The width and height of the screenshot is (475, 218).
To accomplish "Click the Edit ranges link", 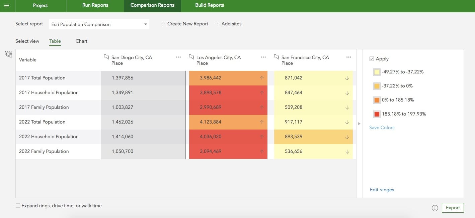I will click(x=382, y=190).
